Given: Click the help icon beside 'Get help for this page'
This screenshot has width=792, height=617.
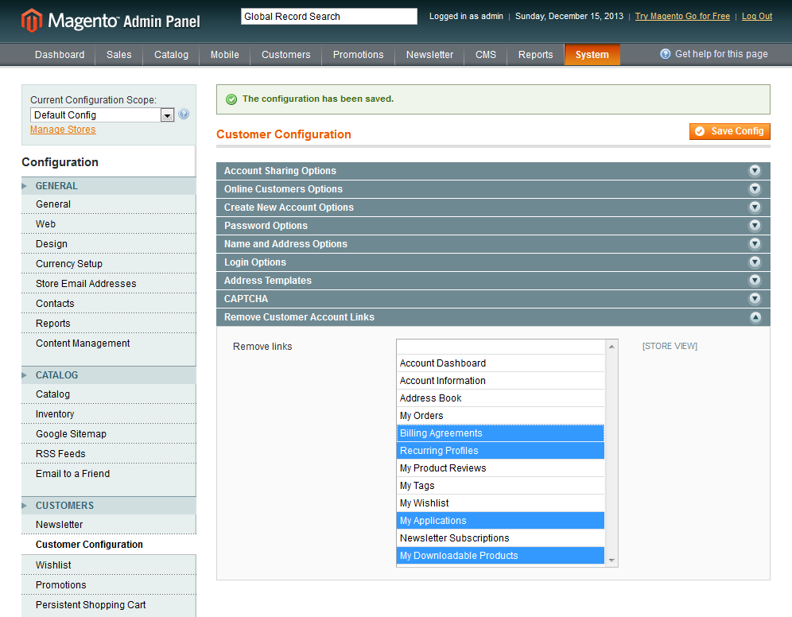Looking at the screenshot, I should (666, 54).
